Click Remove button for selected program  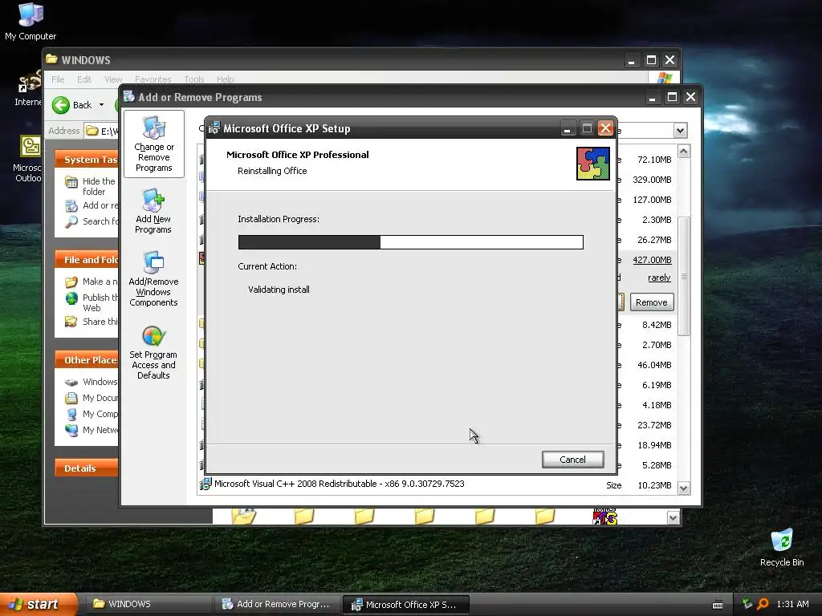(x=652, y=302)
